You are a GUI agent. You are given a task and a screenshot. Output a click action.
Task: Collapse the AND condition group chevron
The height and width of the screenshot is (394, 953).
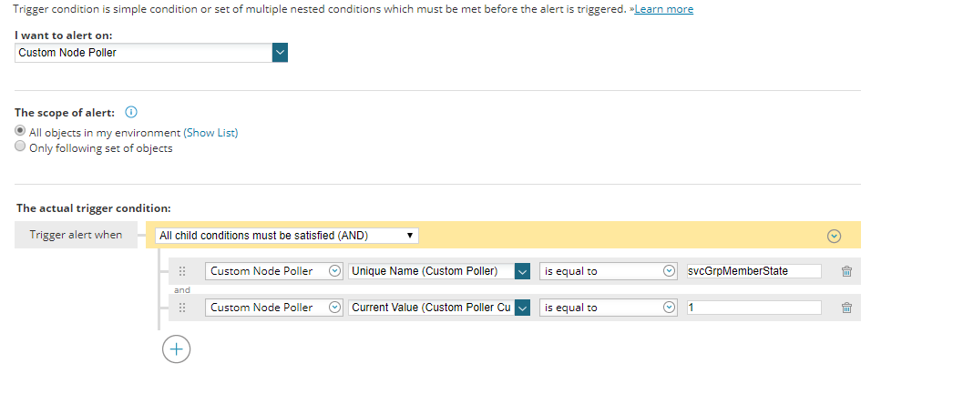click(x=835, y=236)
